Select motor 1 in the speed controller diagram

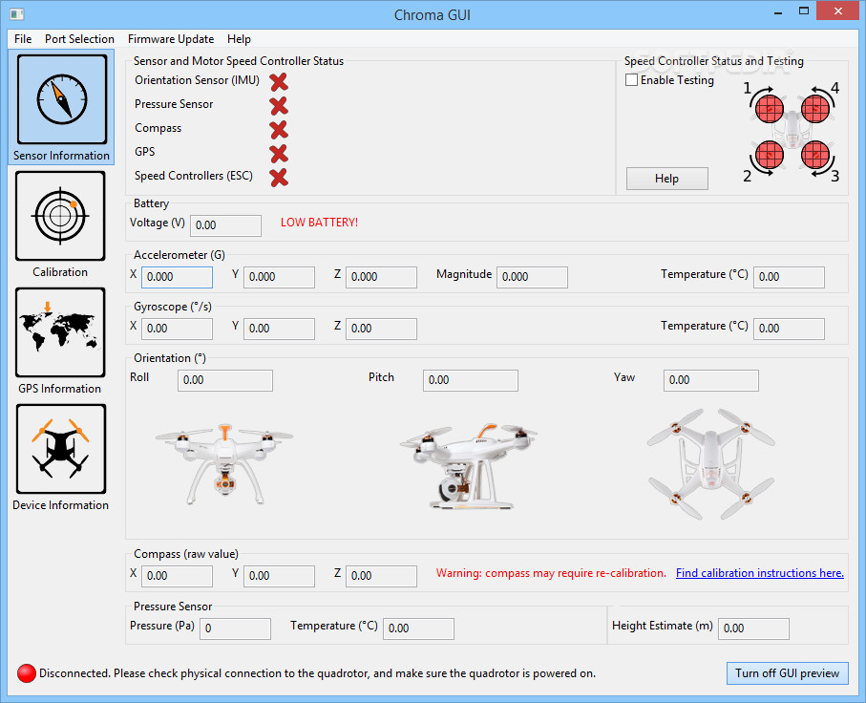tap(770, 108)
